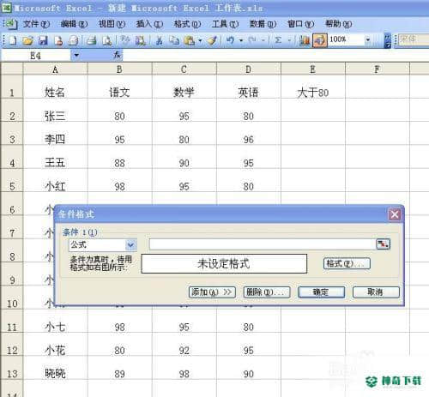Save the workbook using the floppy icon
The height and width of the screenshot is (397, 429).
pyautogui.click(x=43, y=40)
